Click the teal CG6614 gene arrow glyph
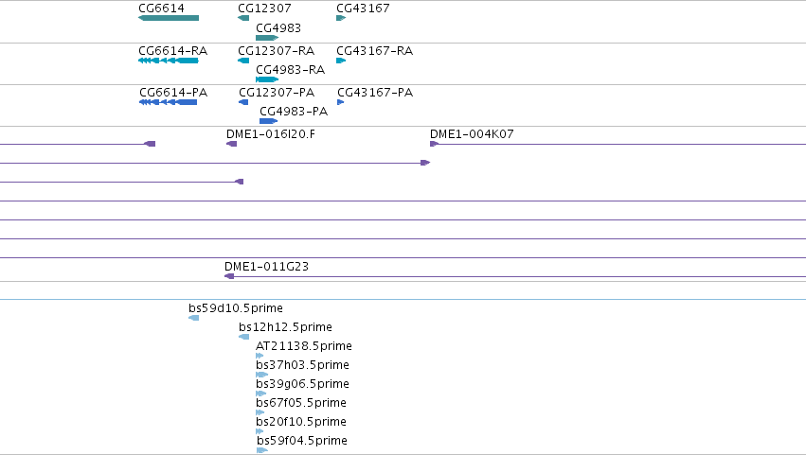Image resolution: width=806 pixels, height=455 pixels. [x=169, y=18]
